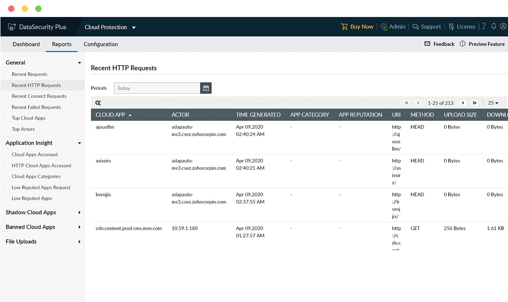Click the help question mark icon
This screenshot has height=302, width=508.
(484, 26)
